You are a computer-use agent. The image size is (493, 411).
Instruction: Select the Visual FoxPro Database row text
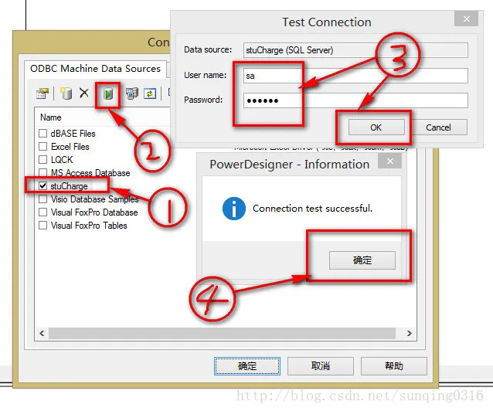(x=94, y=212)
